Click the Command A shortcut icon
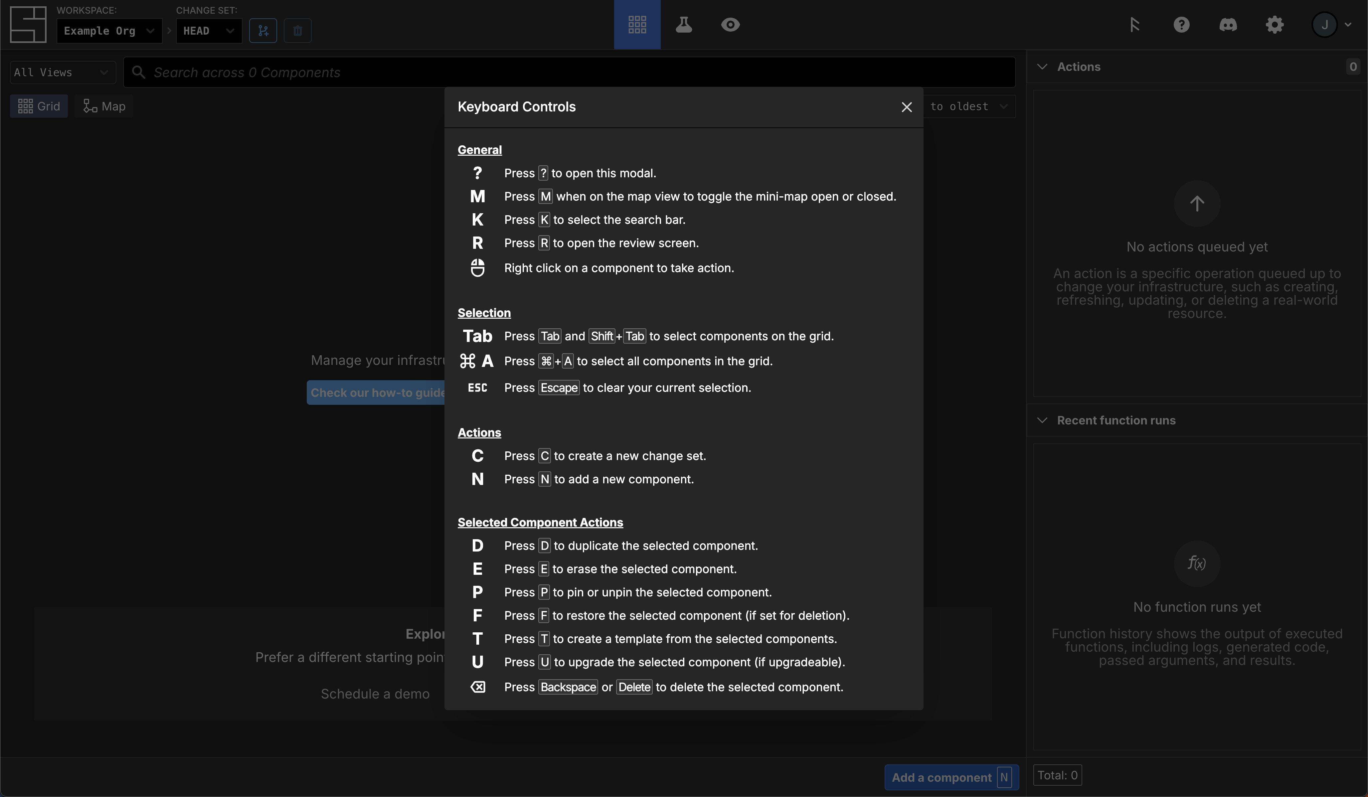The height and width of the screenshot is (797, 1368). click(x=477, y=361)
